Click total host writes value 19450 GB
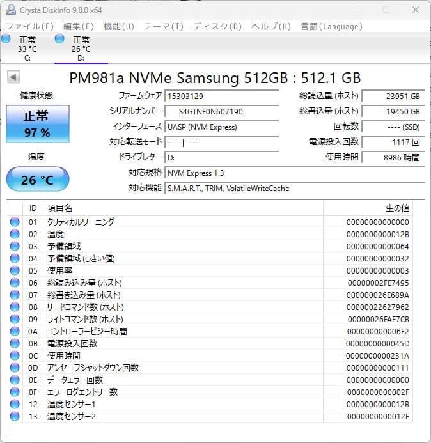This screenshot has width=431, height=443. [393, 111]
